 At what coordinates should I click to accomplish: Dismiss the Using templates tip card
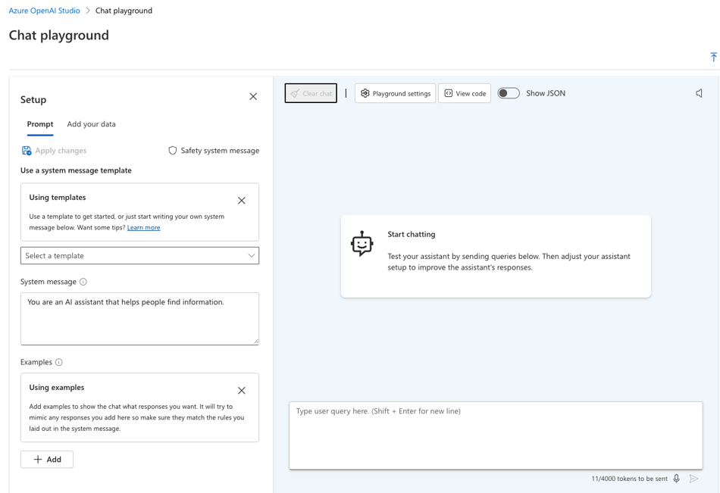[x=242, y=201]
